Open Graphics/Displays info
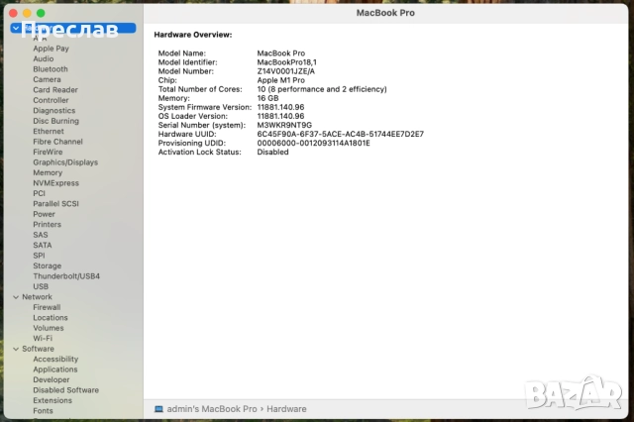Viewport: 634px width, 422px height. coord(65,162)
